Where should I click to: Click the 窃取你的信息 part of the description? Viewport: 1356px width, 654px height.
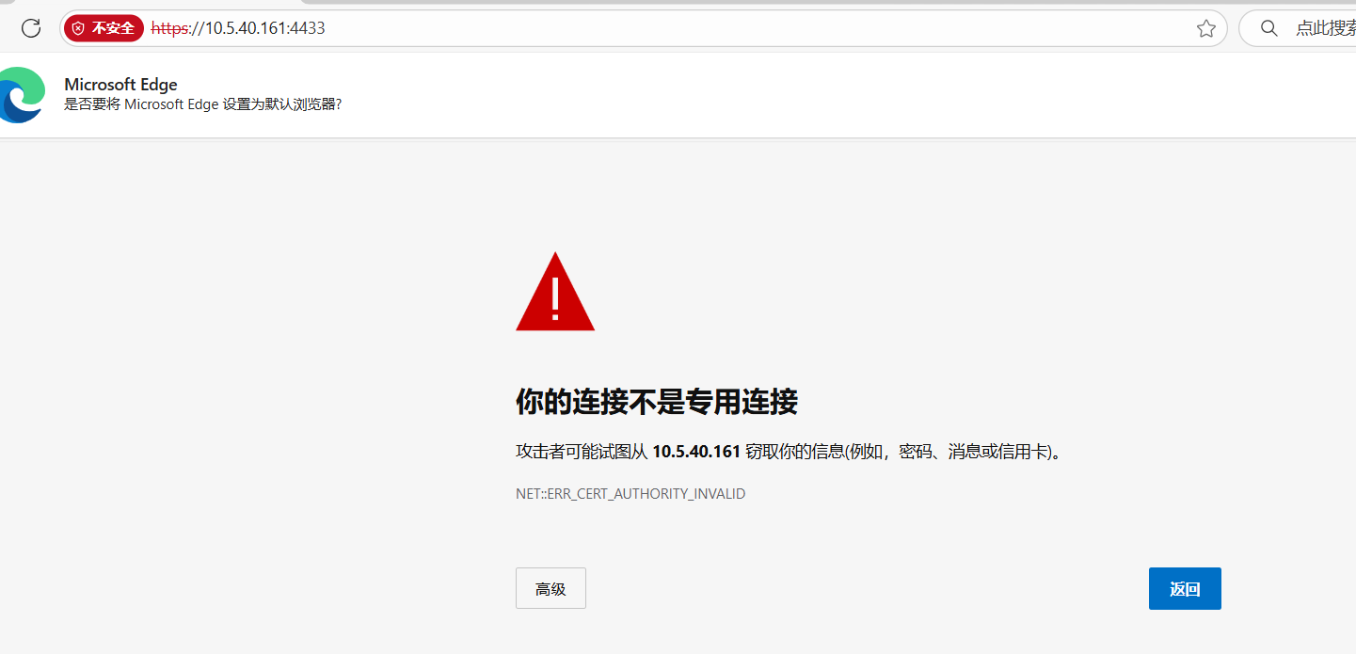point(794,452)
